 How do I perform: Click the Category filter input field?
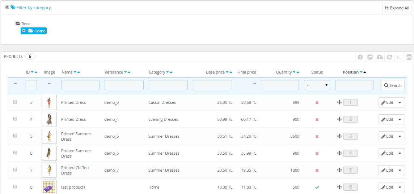[168, 85]
